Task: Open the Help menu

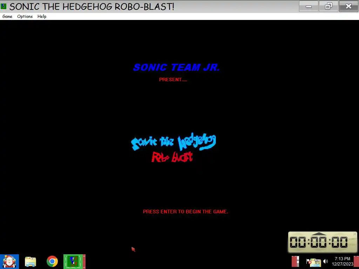Action: [x=42, y=16]
